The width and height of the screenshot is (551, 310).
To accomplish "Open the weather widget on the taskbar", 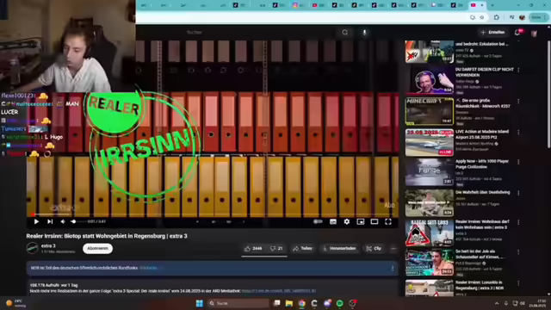I will (15, 303).
